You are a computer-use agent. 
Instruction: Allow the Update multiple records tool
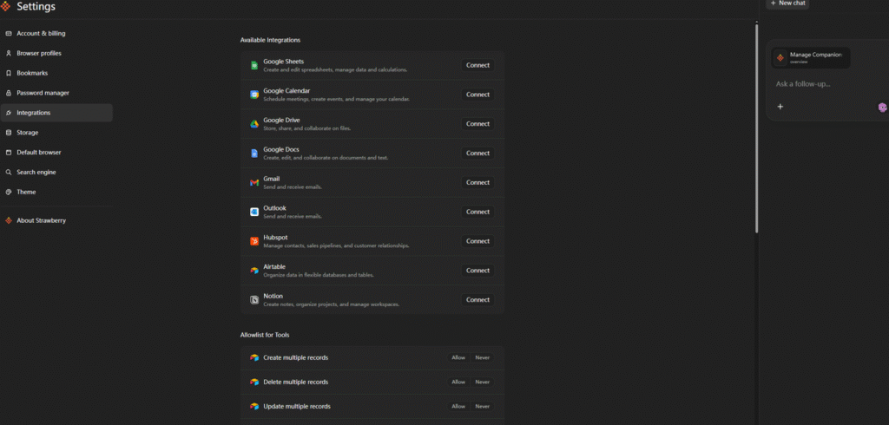pos(458,406)
